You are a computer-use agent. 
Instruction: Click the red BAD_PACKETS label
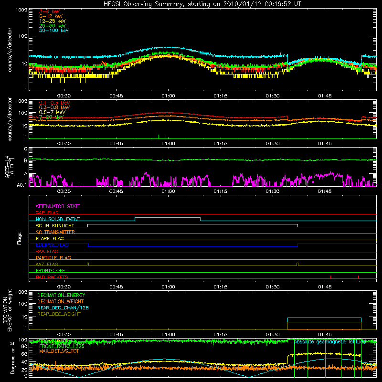[x=52, y=277]
